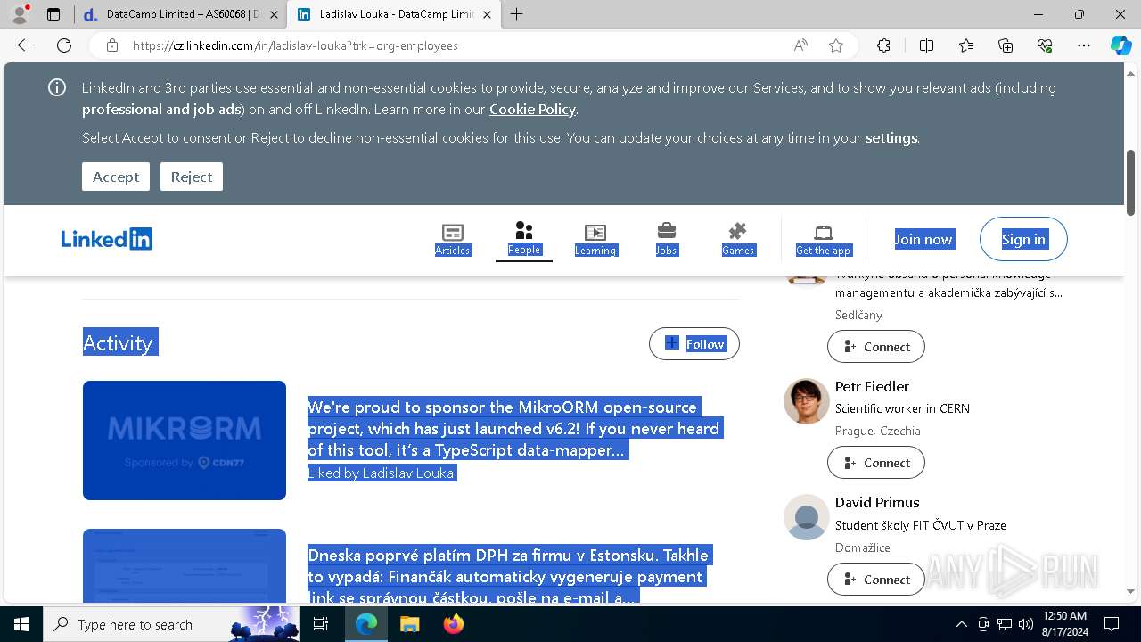
Task: Open the Cookie Policy link
Action: (x=532, y=109)
